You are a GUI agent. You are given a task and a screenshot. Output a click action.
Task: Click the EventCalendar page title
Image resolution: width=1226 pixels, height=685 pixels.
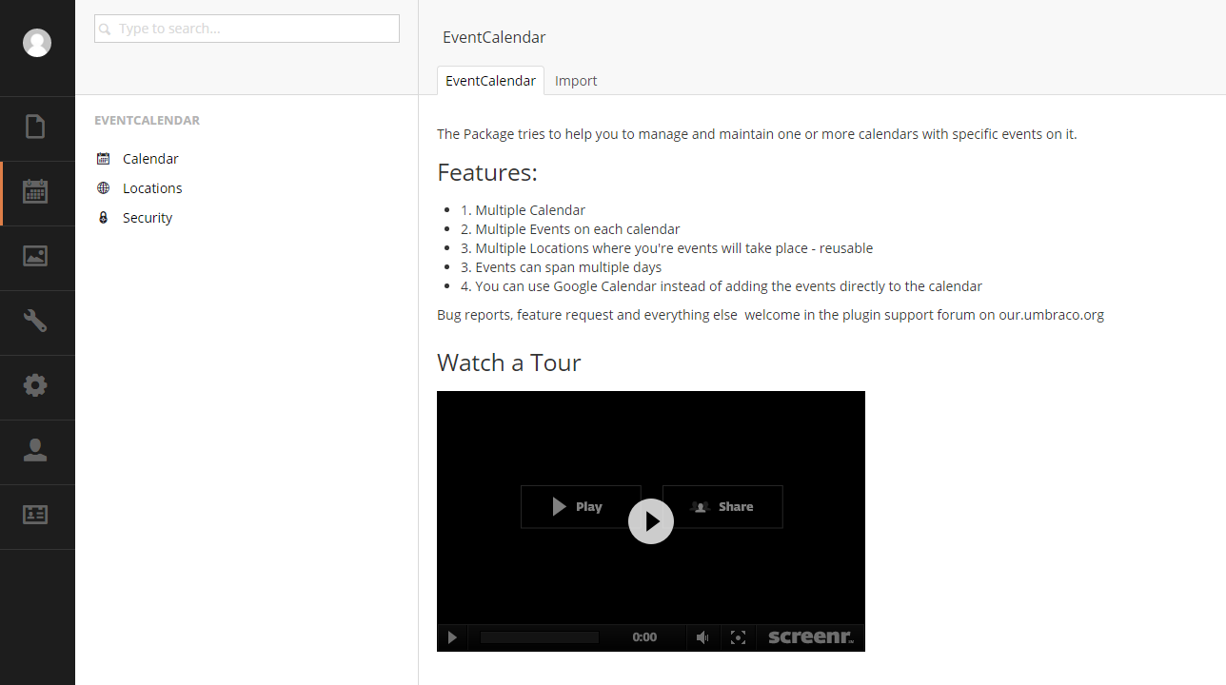(494, 37)
